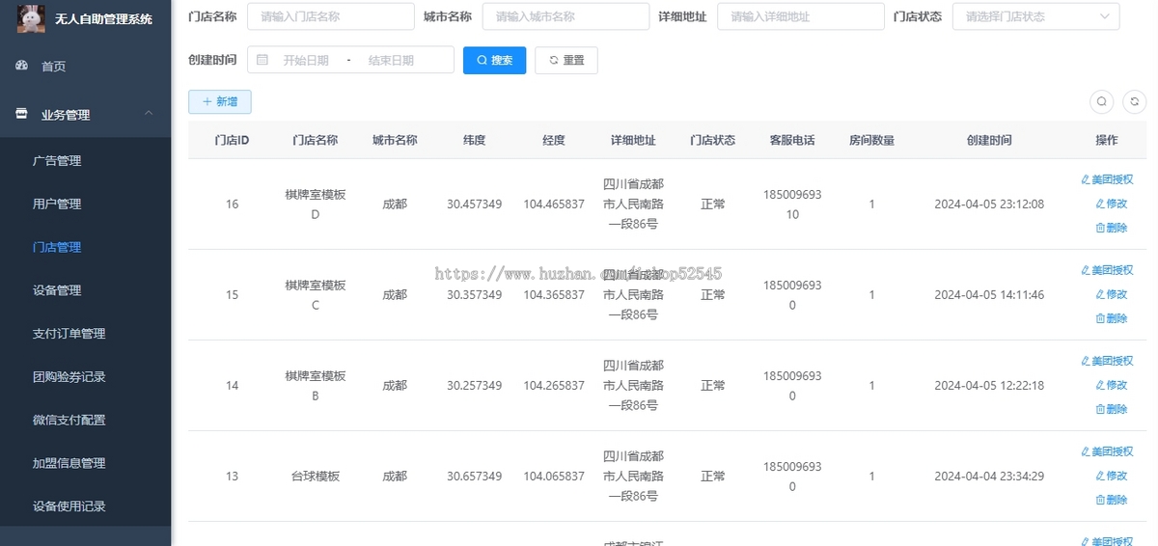Click the 房间数量 column header
The width and height of the screenshot is (1158, 546).
pyautogui.click(x=871, y=140)
